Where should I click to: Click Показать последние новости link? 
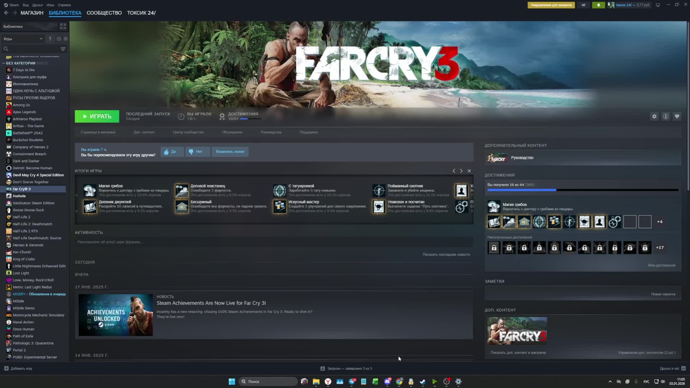(446, 255)
